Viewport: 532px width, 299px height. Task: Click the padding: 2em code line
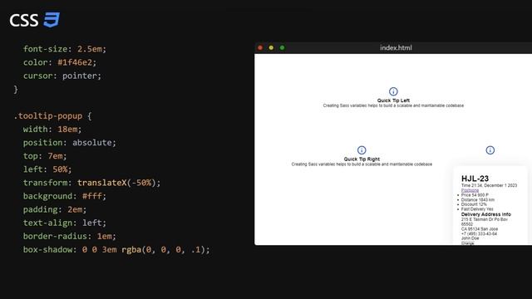55,209
